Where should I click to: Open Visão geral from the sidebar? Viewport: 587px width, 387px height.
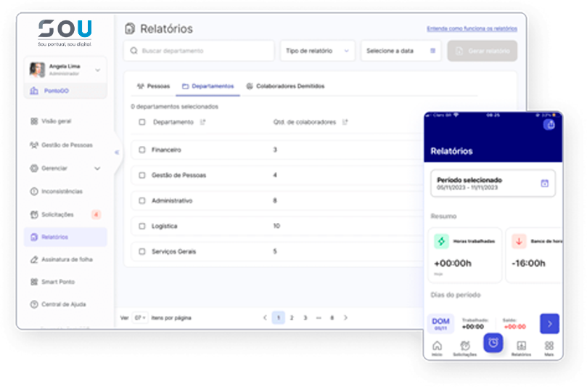(56, 121)
